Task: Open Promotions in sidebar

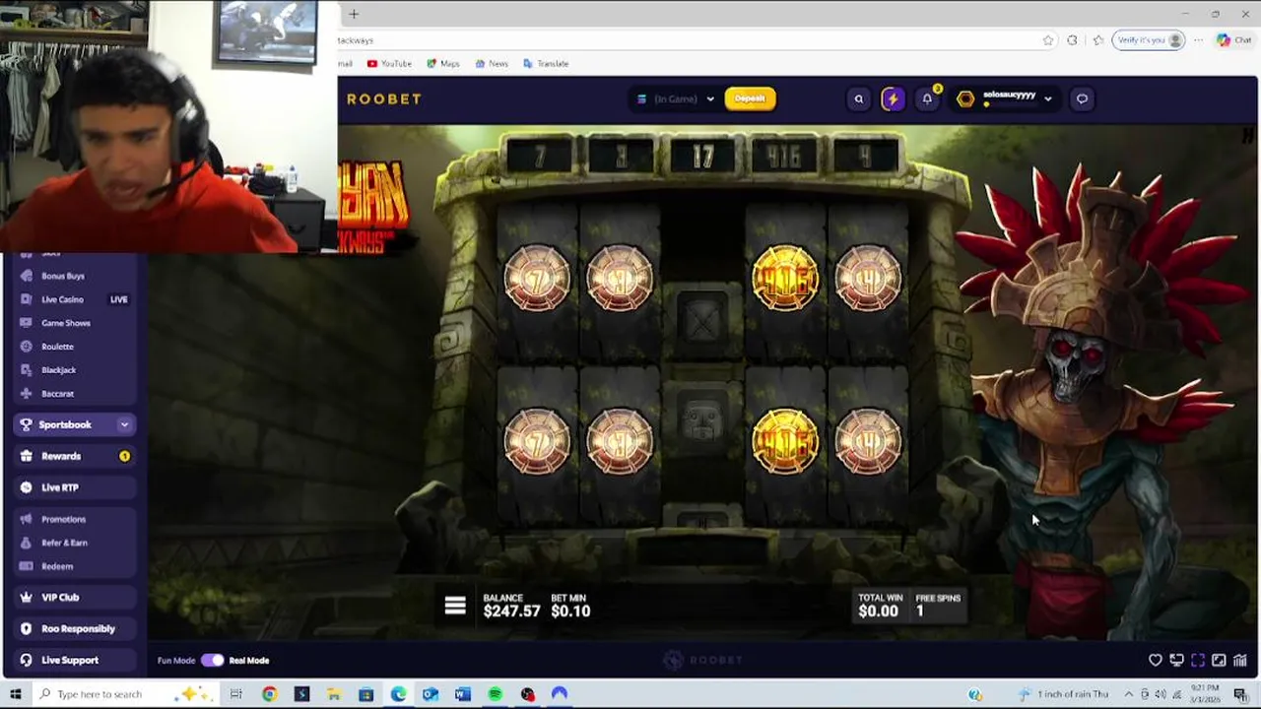Action: tap(64, 519)
